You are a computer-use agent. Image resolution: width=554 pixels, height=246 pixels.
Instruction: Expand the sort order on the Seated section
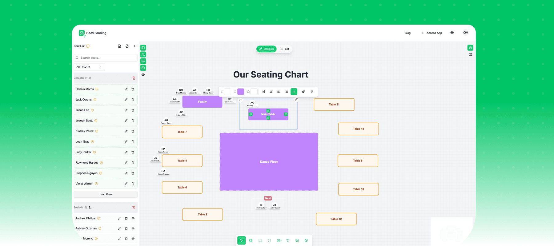[x=90, y=207]
